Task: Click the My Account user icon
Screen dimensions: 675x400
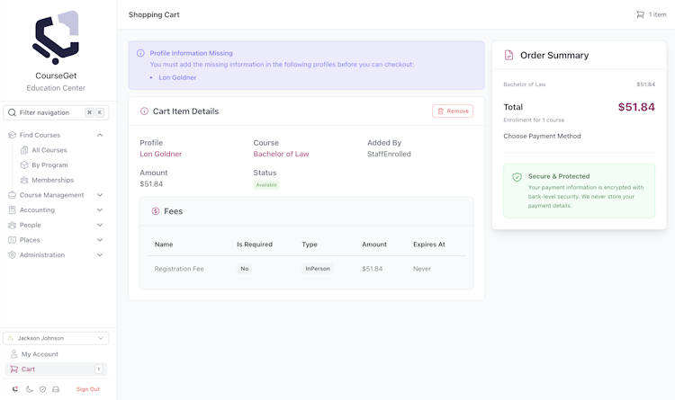Action: click(13, 354)
